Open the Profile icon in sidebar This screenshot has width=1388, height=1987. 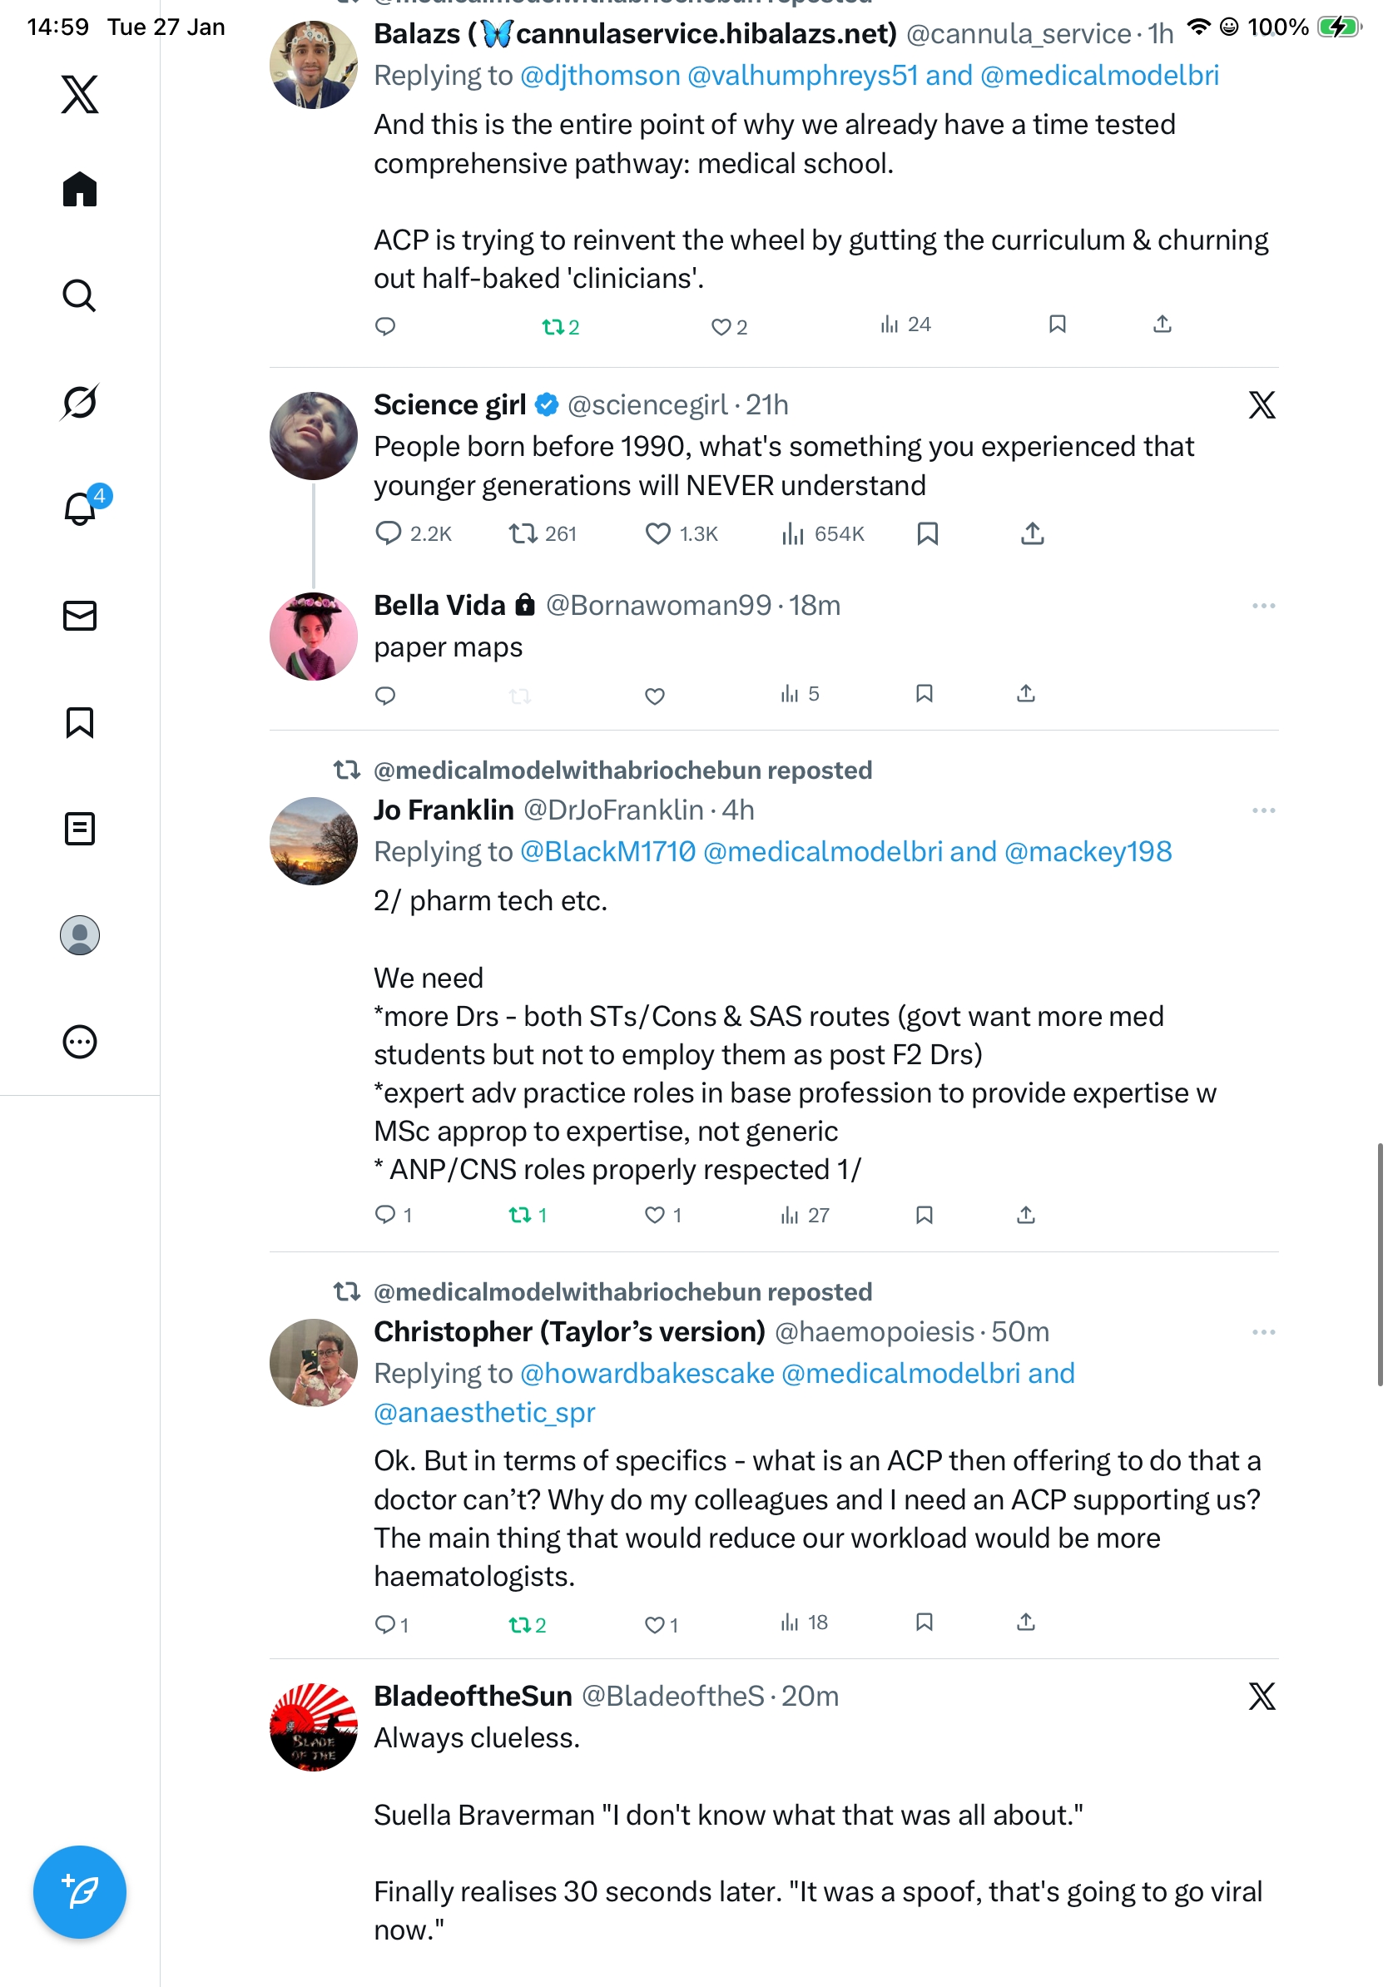pyautogui.click(x=80, y=934)
